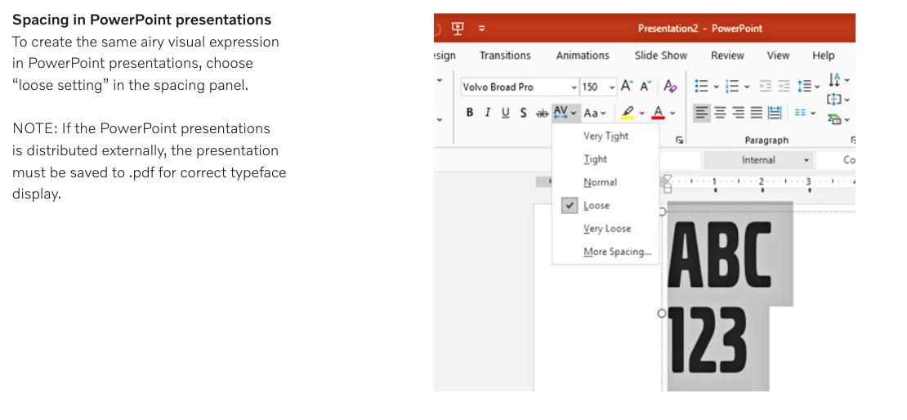Apply numbered list formatting
This screenshot has height=420, width=907.
pos(732,86)
